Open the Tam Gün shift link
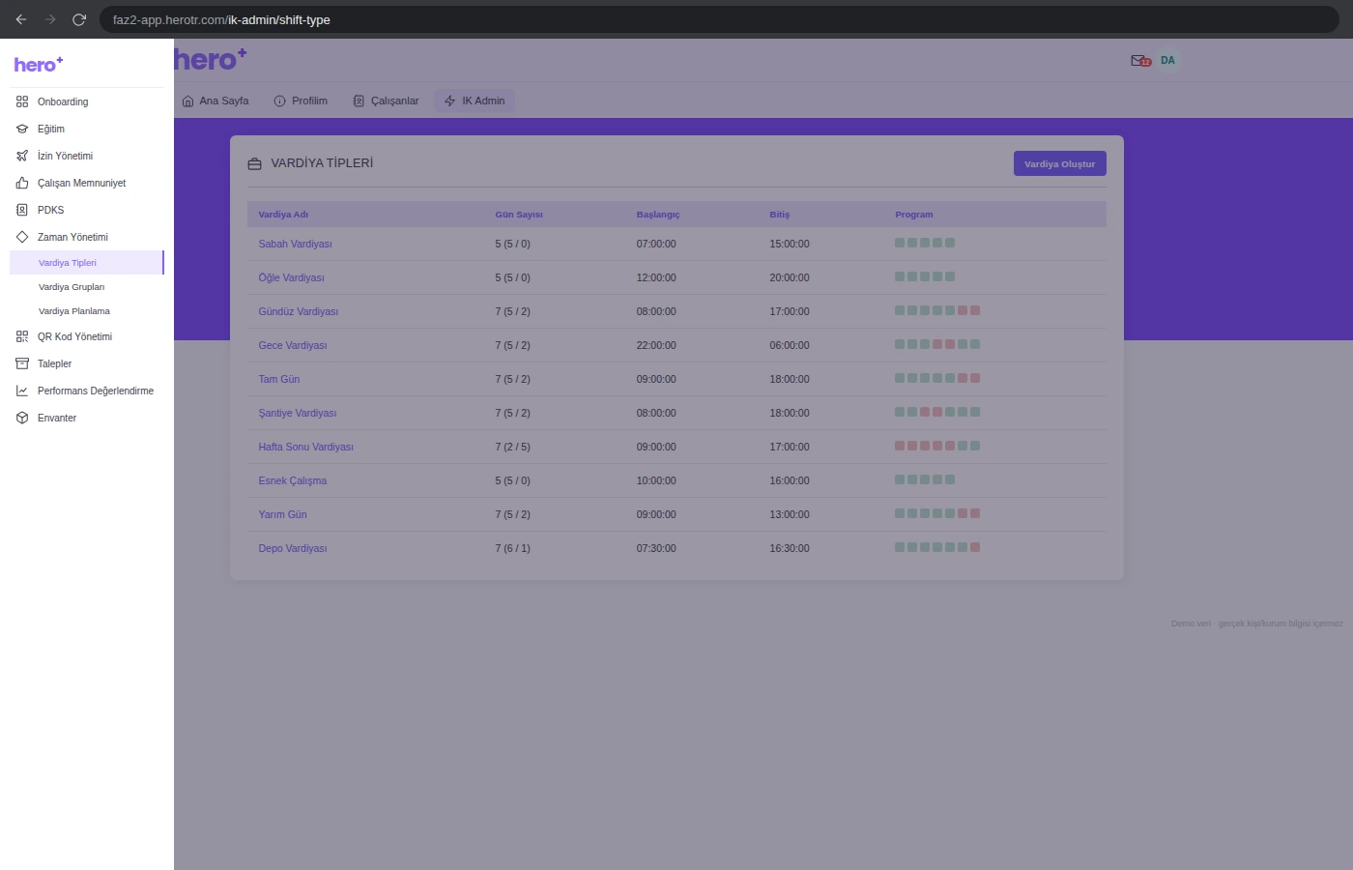The height and width of the screenshot is (870, 1353). click(278, 379)
